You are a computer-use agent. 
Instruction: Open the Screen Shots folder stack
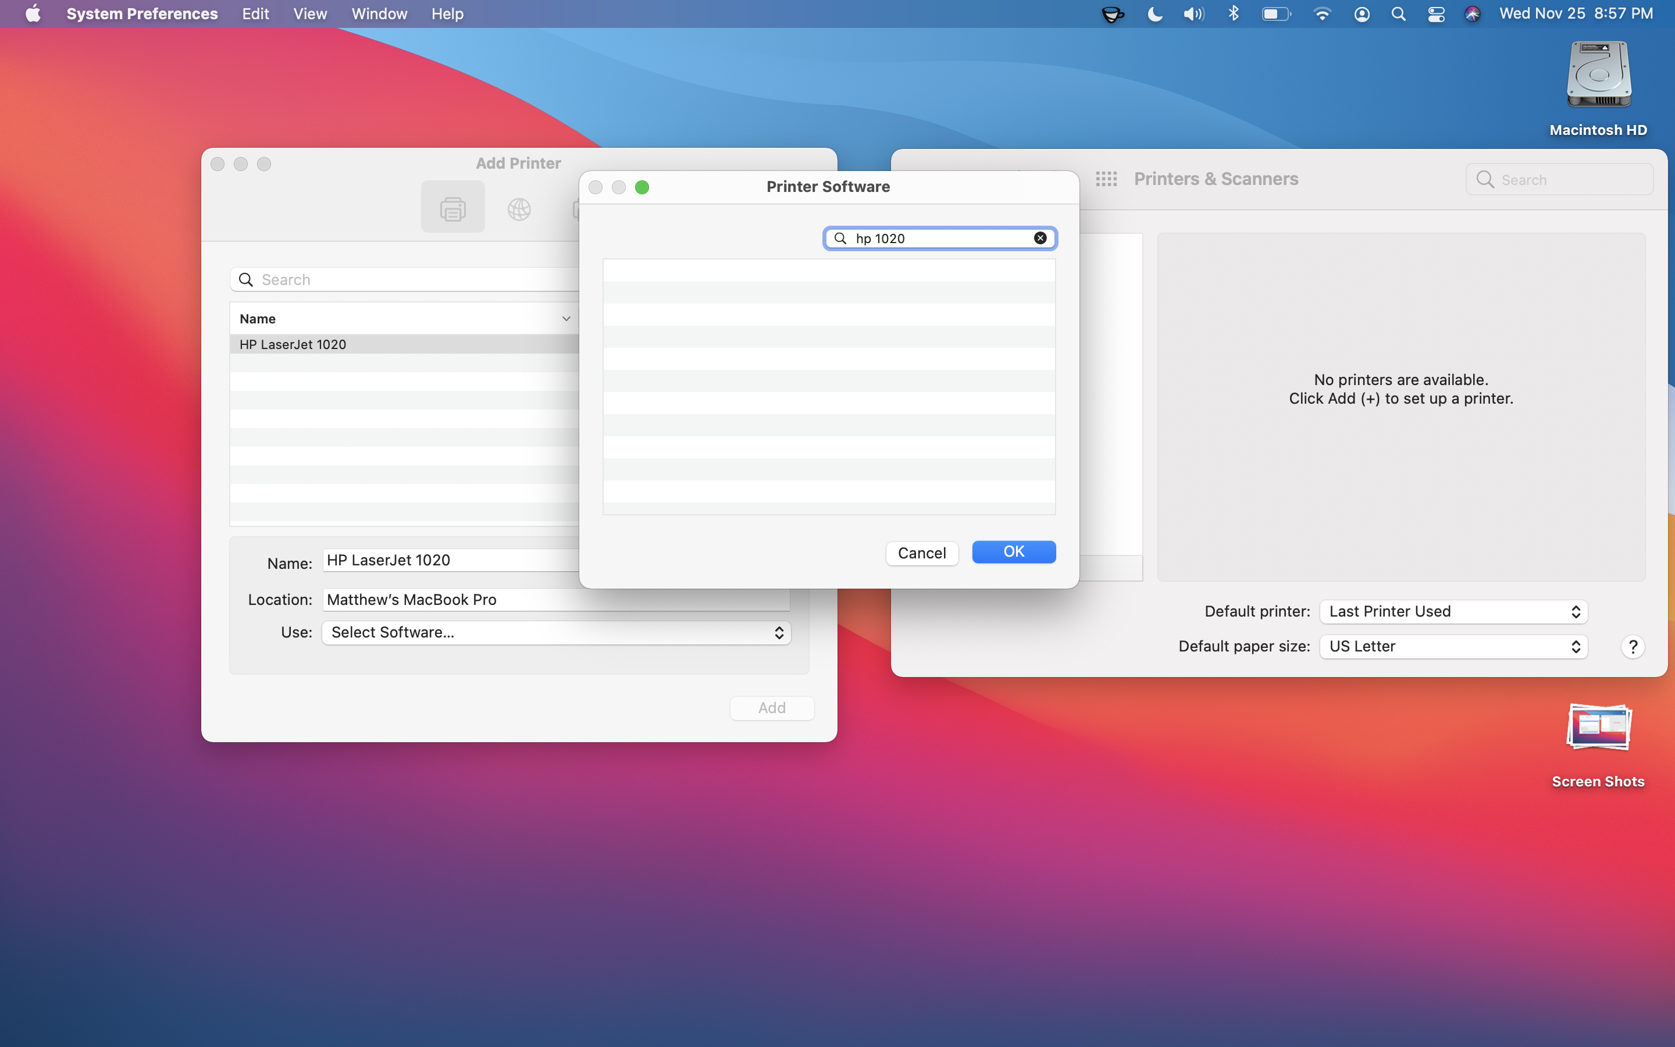pyautogui.click(x=1598, y=728)
